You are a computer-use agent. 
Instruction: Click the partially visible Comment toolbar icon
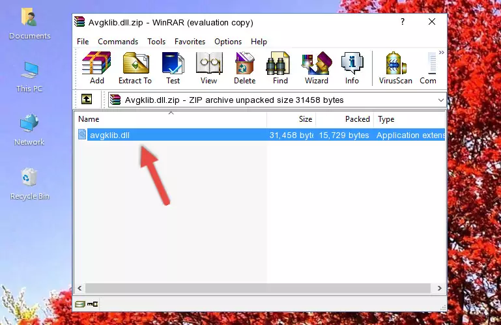pyautogui.click(x=428, y=68)
